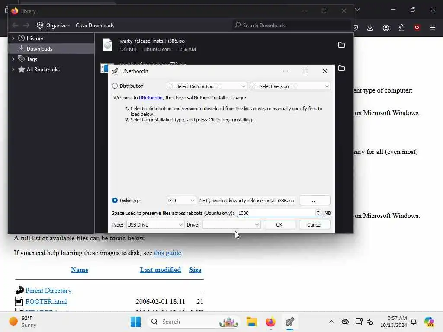Click the tray cloud sync-off icon
Screen dimensions: 443x332
coord(345,322)
